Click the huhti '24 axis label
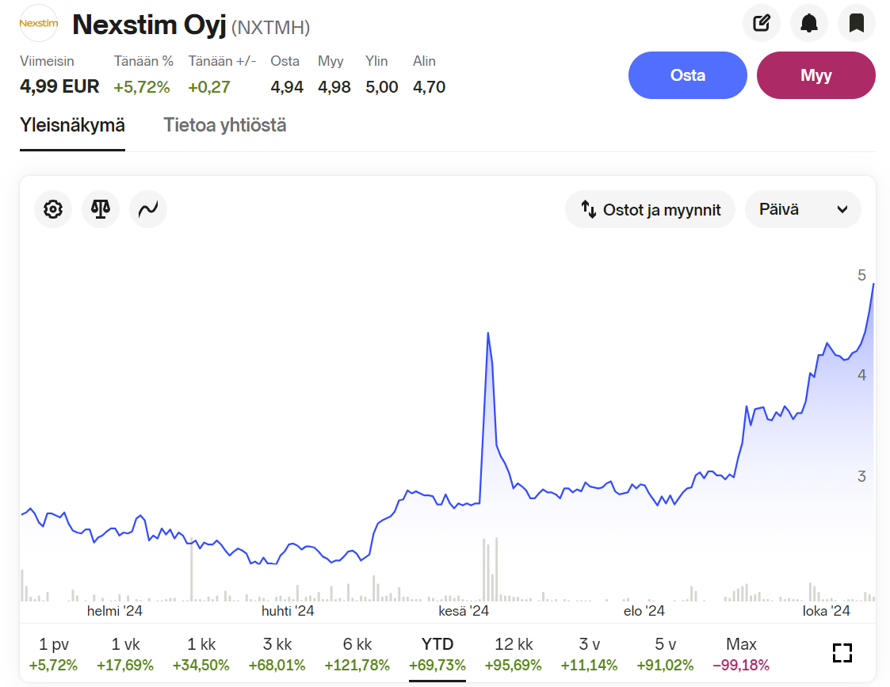This screenshot has width=890, height=687. (x=288, y=611)
